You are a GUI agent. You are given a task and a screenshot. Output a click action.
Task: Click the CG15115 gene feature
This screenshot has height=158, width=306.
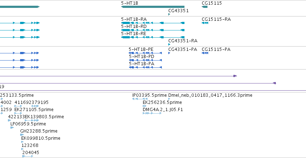tap(205, 7)
